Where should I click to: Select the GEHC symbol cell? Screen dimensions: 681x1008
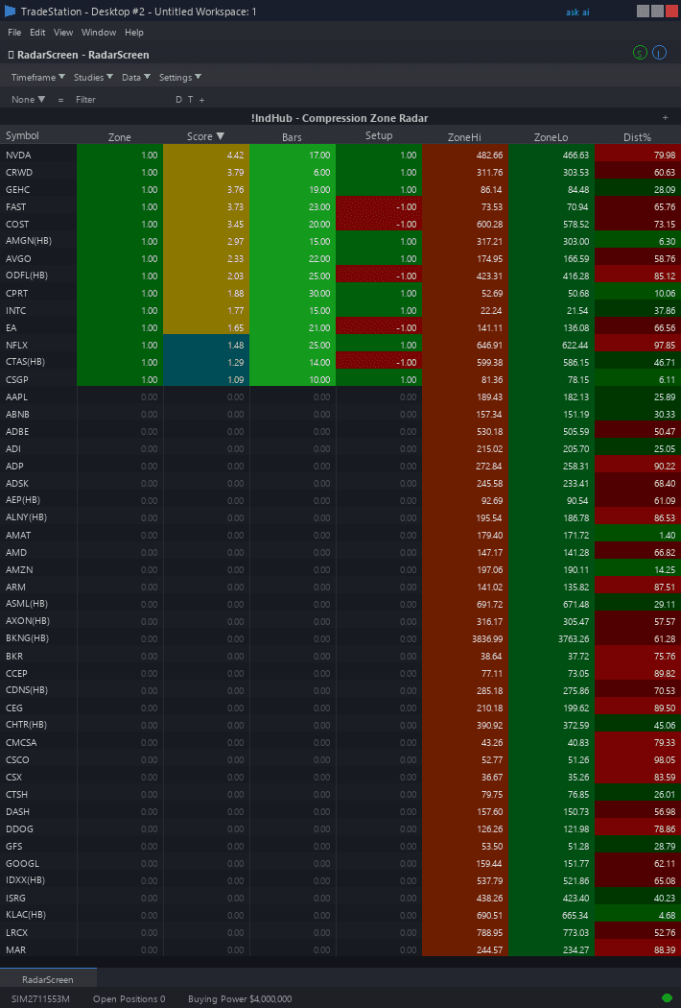38,190
